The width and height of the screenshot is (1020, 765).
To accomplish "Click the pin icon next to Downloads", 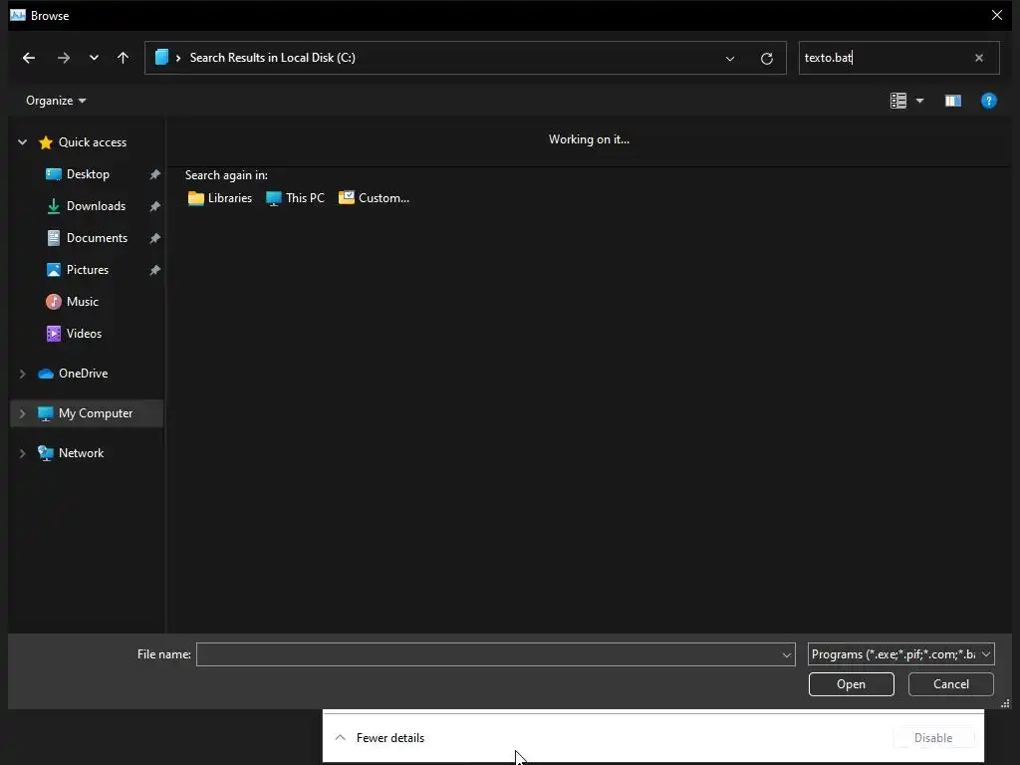I will pyautogui.click(x=154, y=206).
